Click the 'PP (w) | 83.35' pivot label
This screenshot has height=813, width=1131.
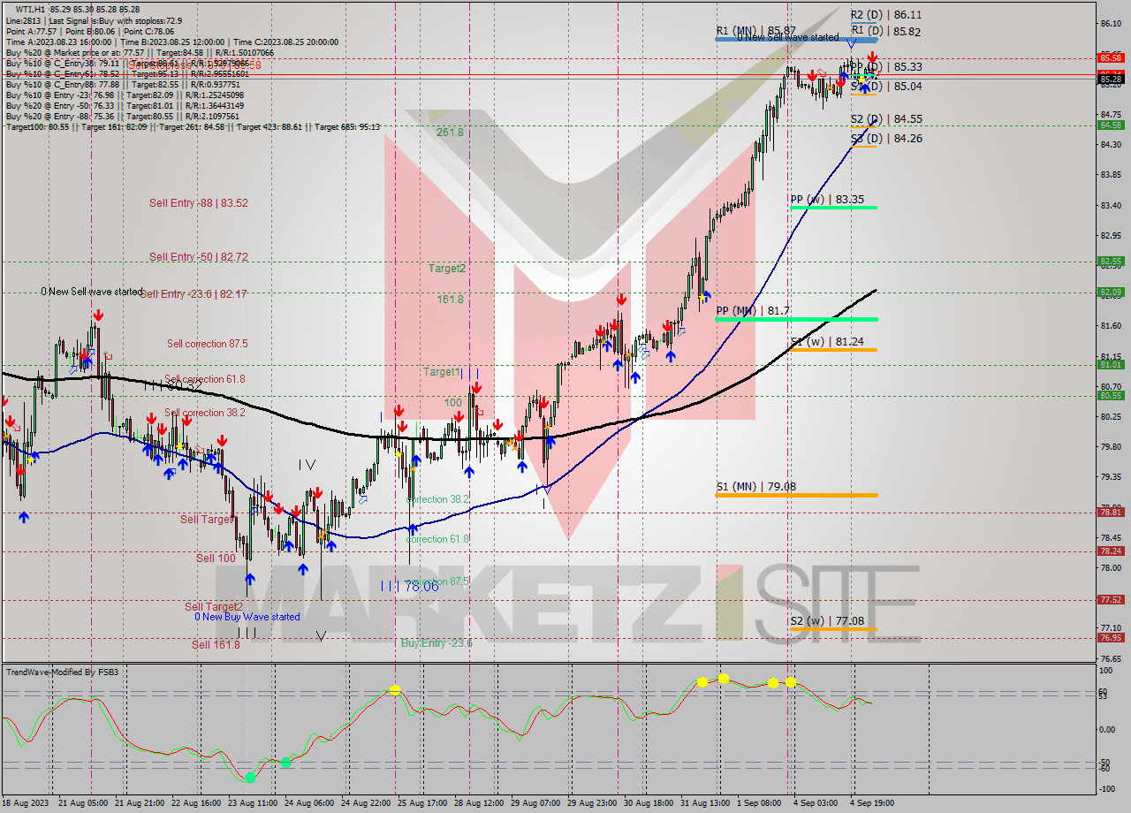pyautogui.click(x=827, y=200)
